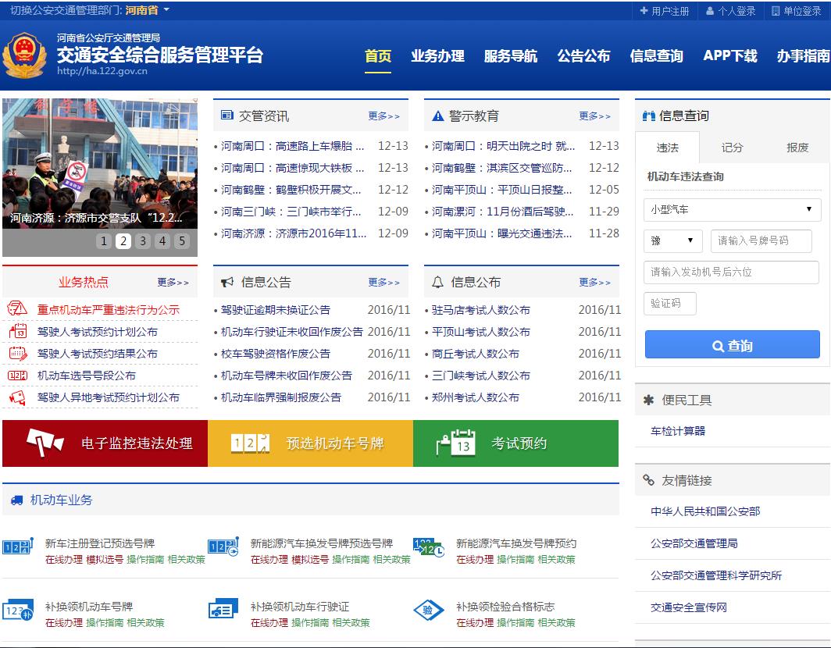This screenshot has width=831, height=648.
Task: Click the 补换领机动车行驶证 card icon
Action: click(223, 610)
